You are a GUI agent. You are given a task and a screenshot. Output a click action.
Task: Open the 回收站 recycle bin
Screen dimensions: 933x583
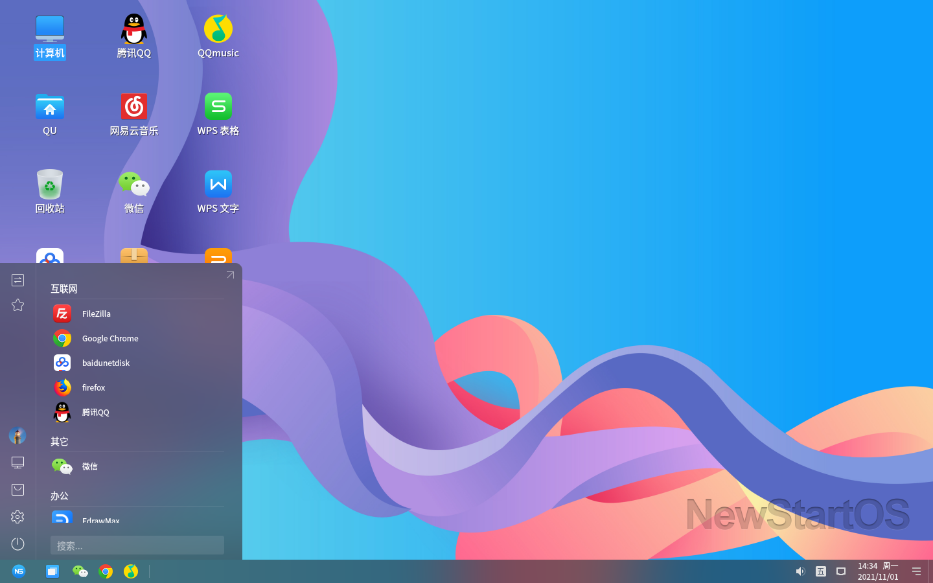50,192
